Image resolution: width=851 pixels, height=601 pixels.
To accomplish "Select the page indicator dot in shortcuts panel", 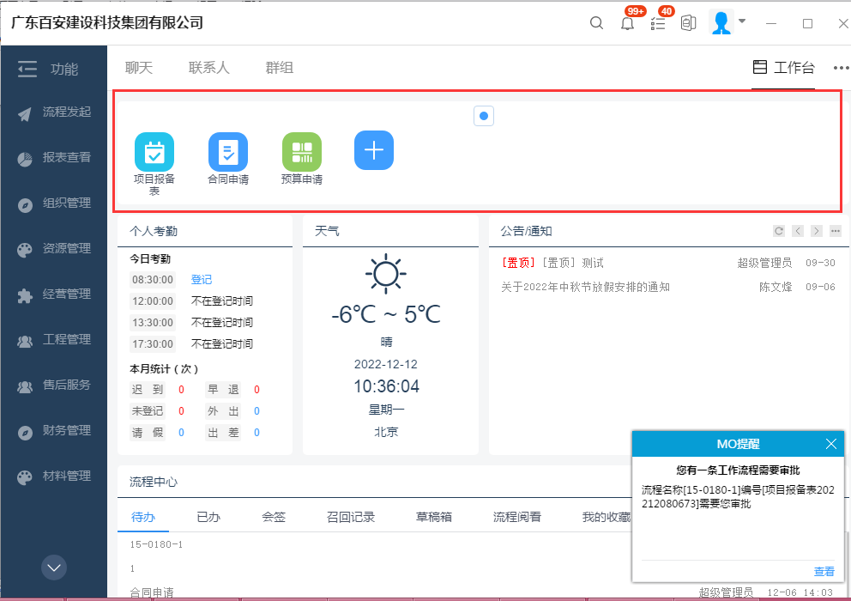I will coord(484,116).
